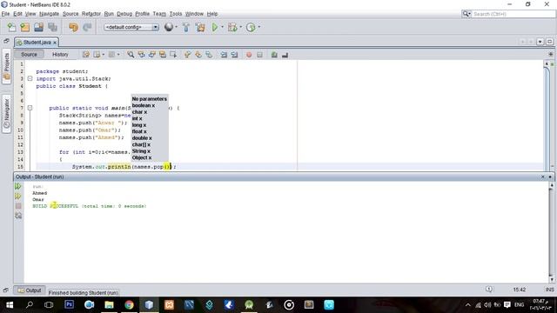This screenshot has width=557, height=313.
Task: Select the Student.java editor tab
Action: click(x=37, y=43)
